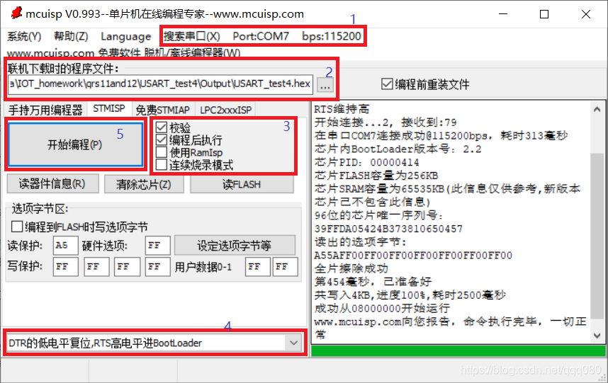
Task: Click second 用户数据0-1 FF field
Action: (x=285, y=266)
